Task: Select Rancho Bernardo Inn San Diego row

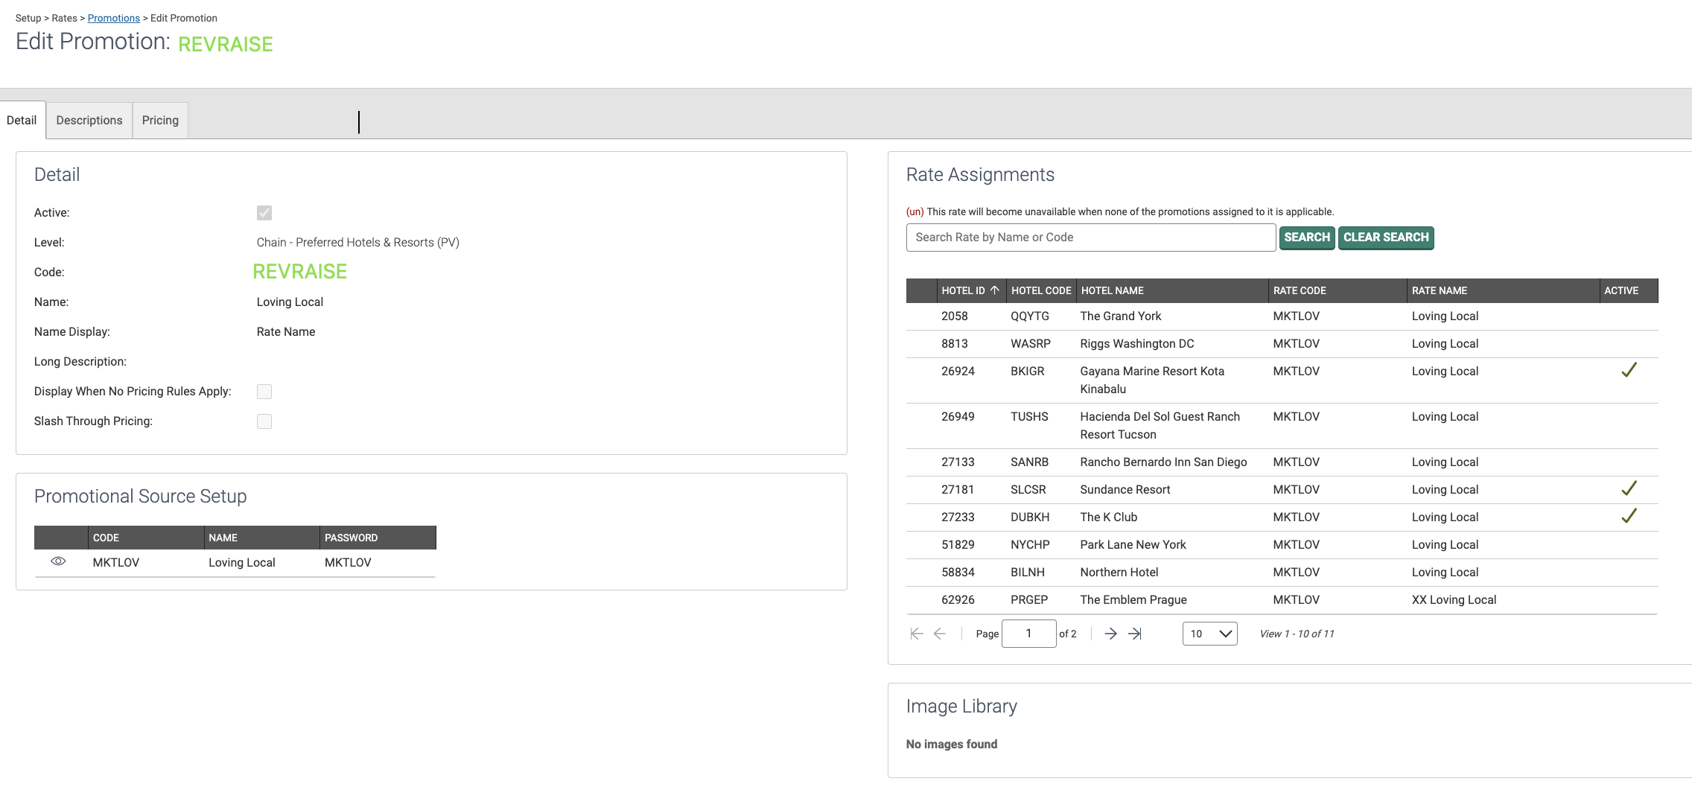Action: click(x=1282, y=462)
